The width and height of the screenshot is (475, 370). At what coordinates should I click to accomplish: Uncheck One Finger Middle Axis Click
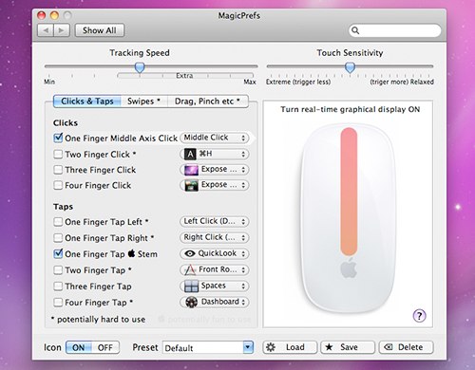tap(58, 138)
